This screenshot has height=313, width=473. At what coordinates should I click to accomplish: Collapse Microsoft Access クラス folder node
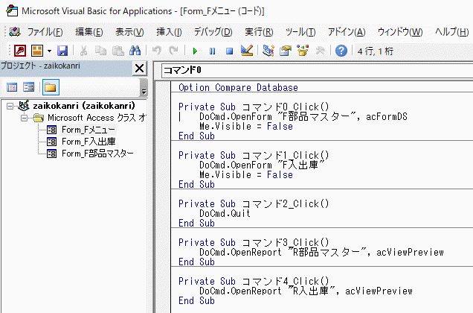24,118
